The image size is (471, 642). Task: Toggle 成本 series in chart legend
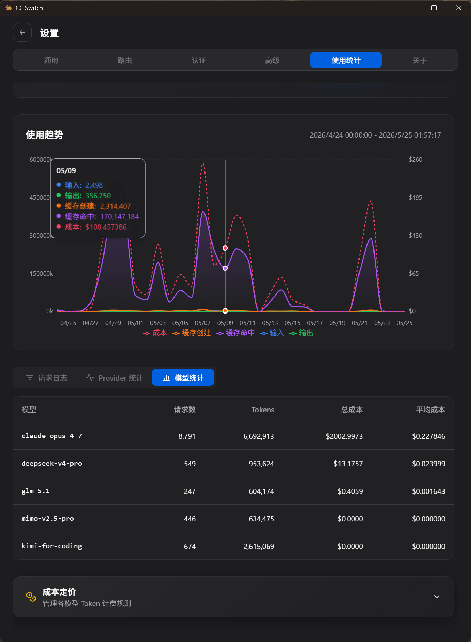[155, 333]
